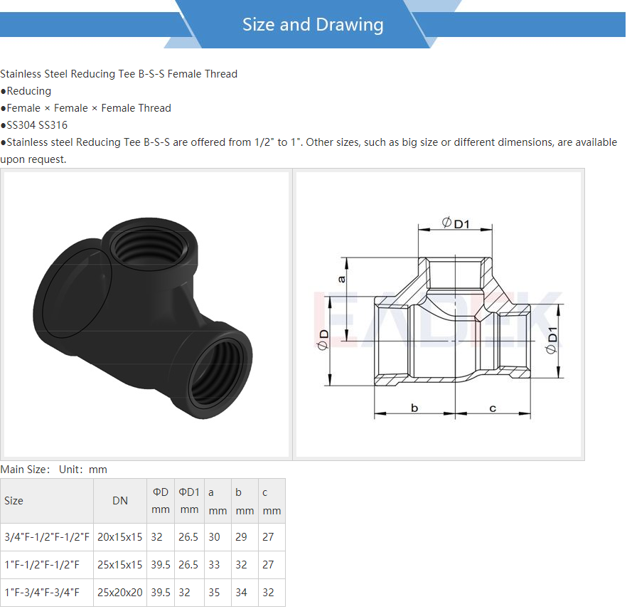The width and height of the screenshot is (627, 609).
Task: Click the 'b mm' column header
Action: click(245, 501)
